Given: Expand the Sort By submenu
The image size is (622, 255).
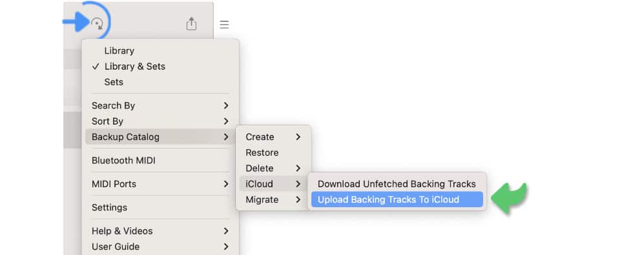Looking at the screenshot, I should pyautogui.click(x=160, y=121).
